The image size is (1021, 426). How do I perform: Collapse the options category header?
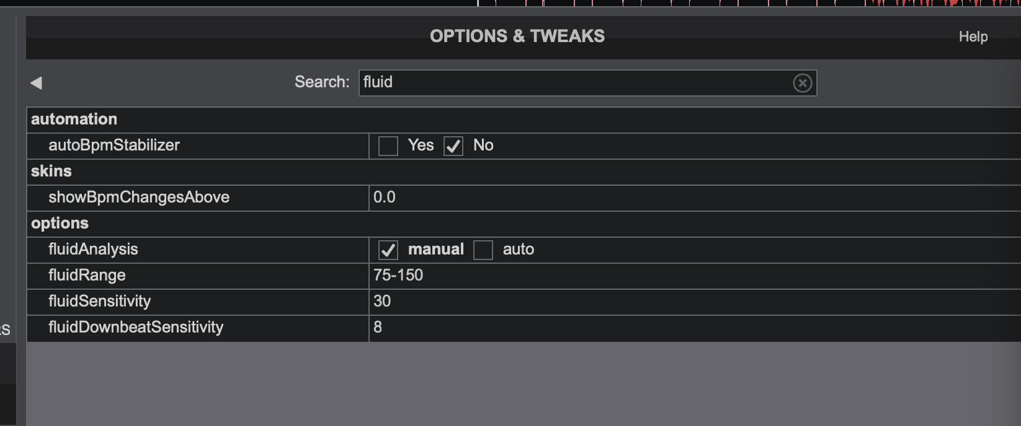pyautogui.click(x=524, y=224)
